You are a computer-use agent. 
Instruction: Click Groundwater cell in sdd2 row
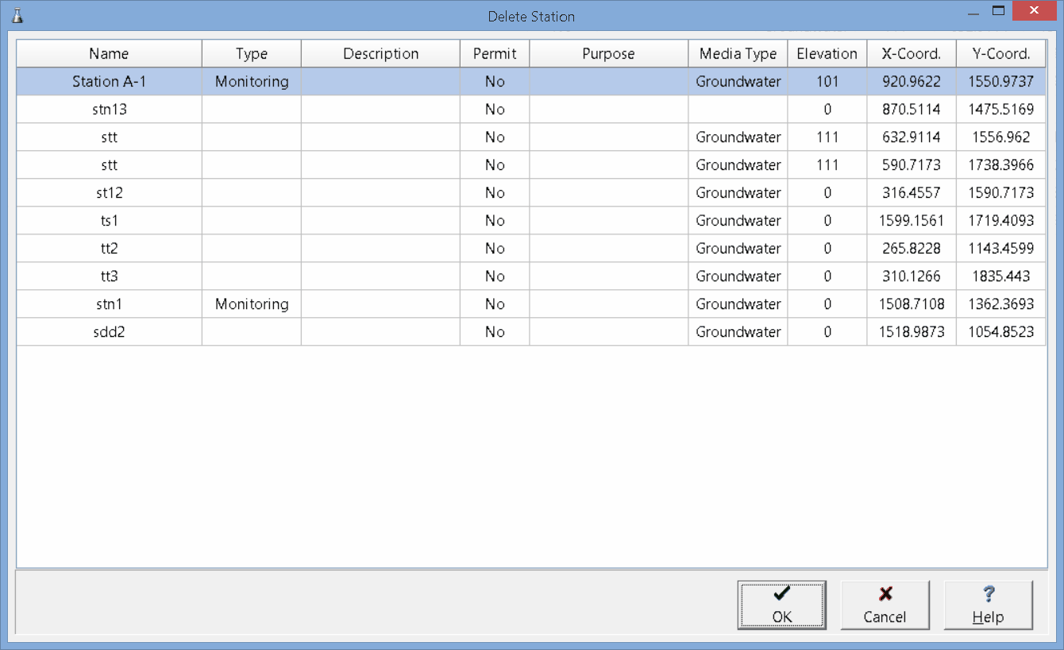coord(738,332)
